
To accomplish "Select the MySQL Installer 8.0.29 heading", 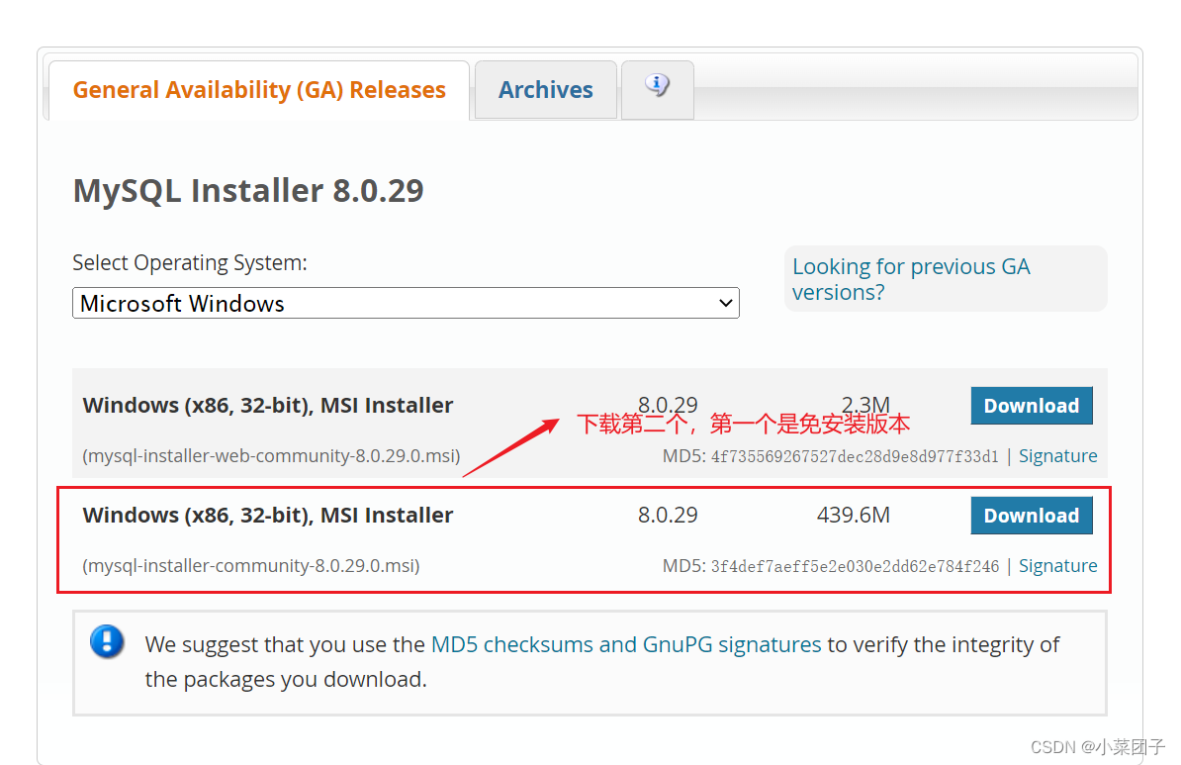I will (248, 191).
